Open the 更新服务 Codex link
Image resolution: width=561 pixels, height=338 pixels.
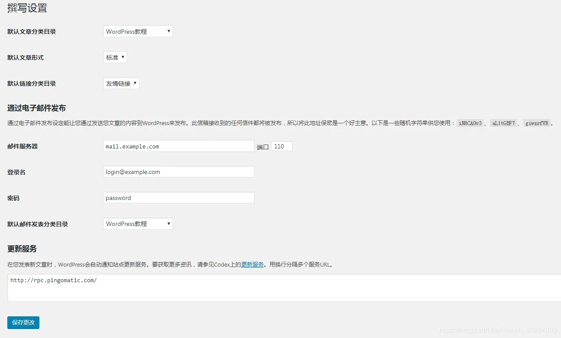point(252,264)
